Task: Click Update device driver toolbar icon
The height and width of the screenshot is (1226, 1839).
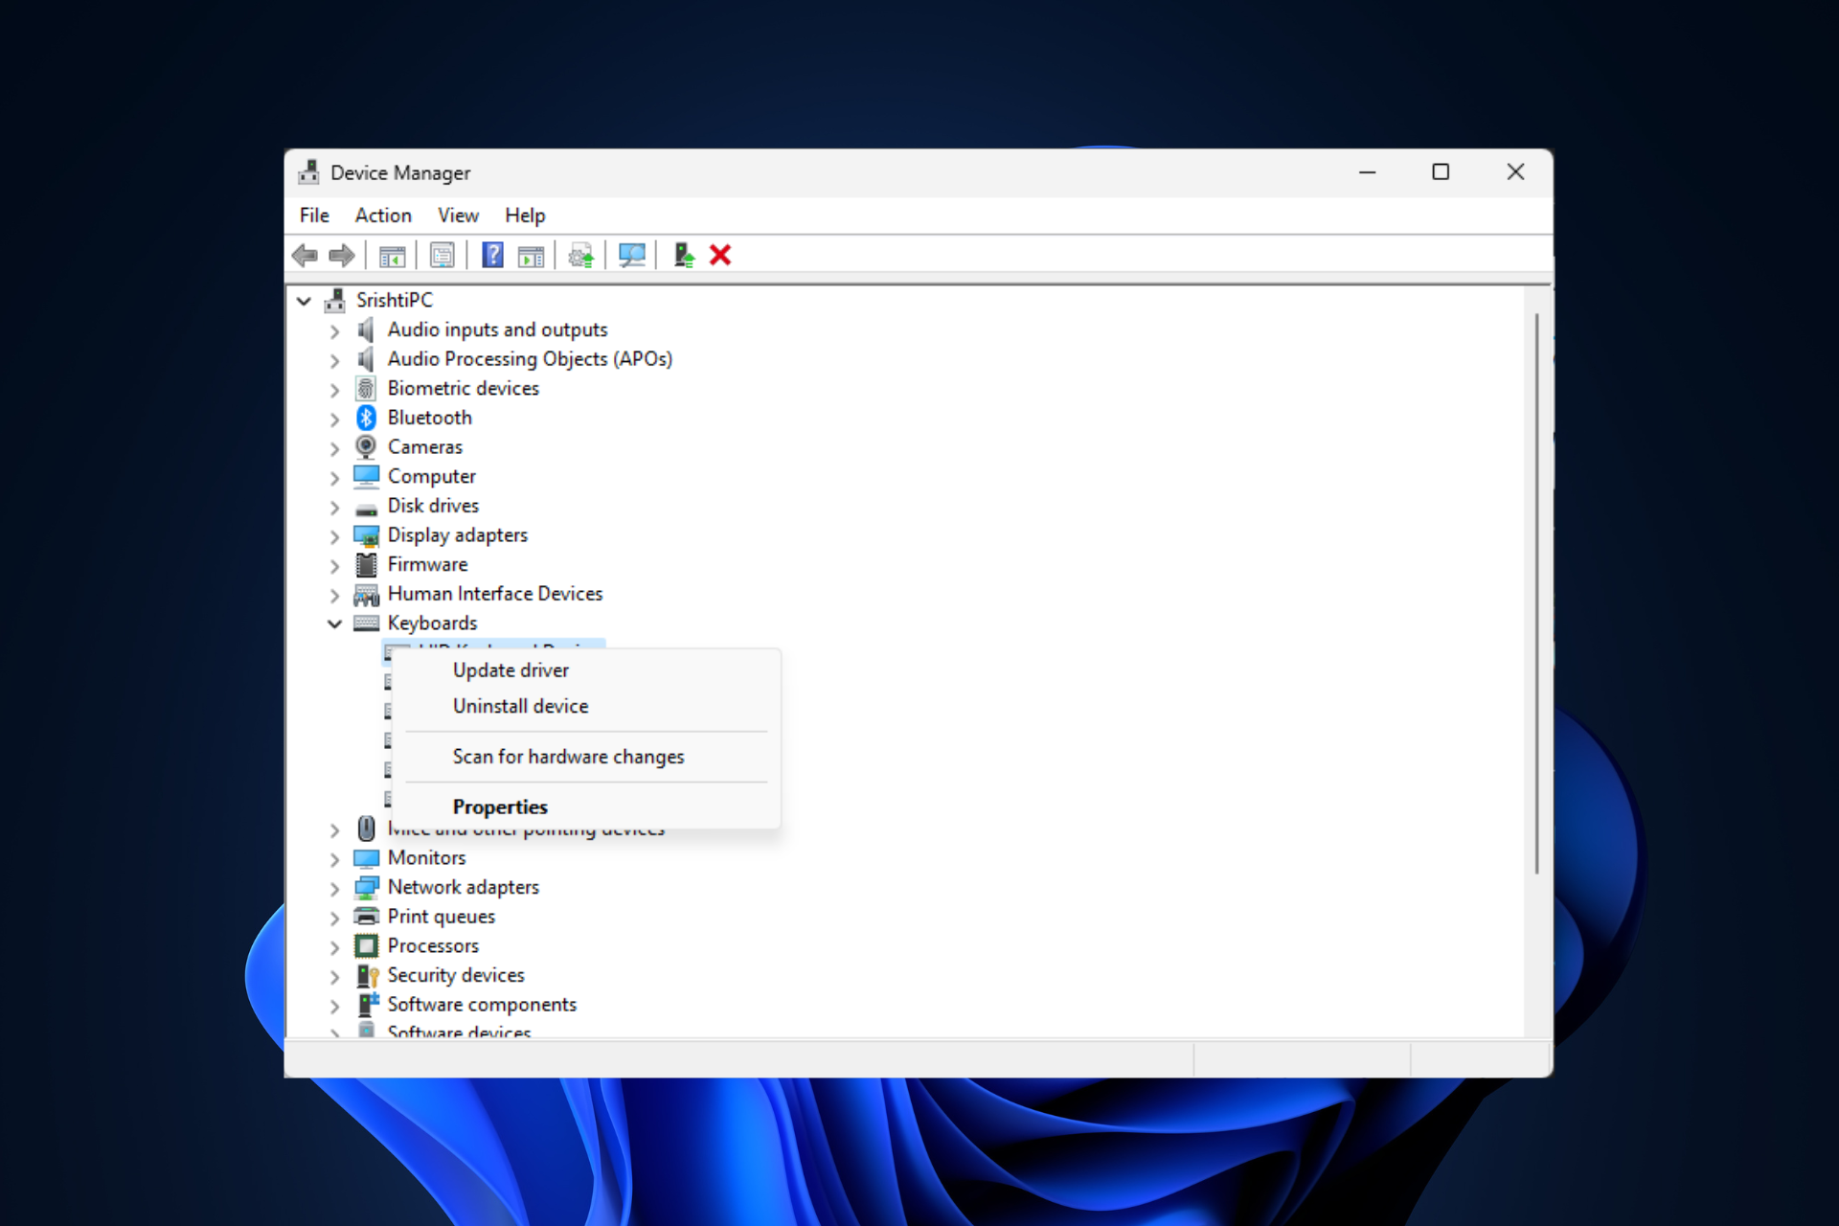Action: coord(581,256)
